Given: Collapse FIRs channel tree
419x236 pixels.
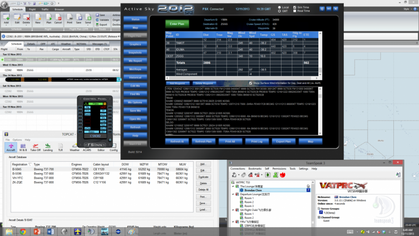Looking at the screenshot, I should pos(233,222).
